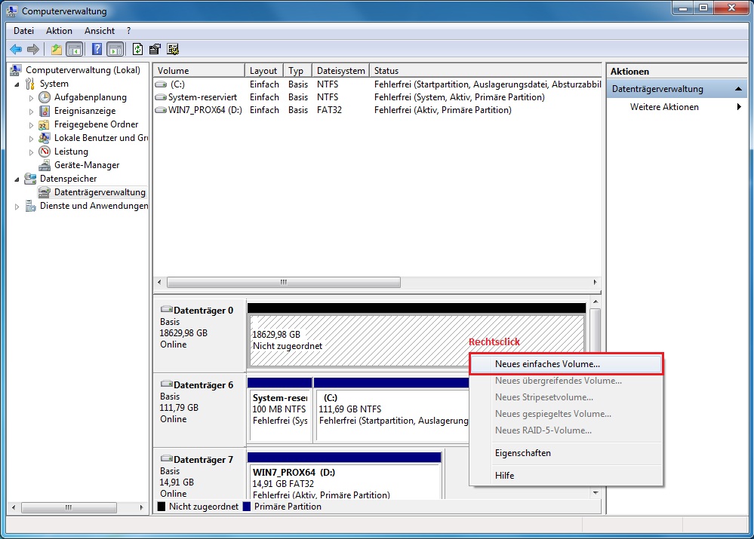Collapse the System tree node

[17, 84]
